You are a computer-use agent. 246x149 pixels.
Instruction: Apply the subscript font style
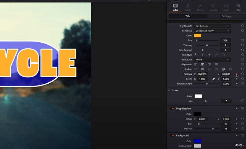(223, 55)
